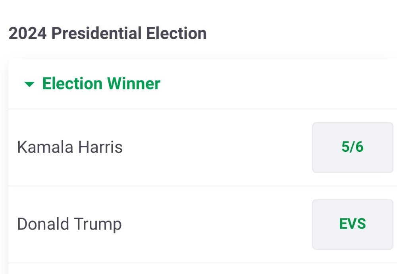Open the Kamala Harris selection row
Viewport: 397px width, 274px height.
[x=159, y=147]
